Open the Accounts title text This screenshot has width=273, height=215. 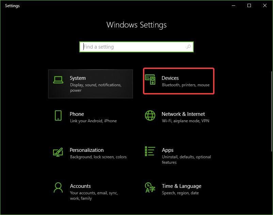tap(80, 186)
